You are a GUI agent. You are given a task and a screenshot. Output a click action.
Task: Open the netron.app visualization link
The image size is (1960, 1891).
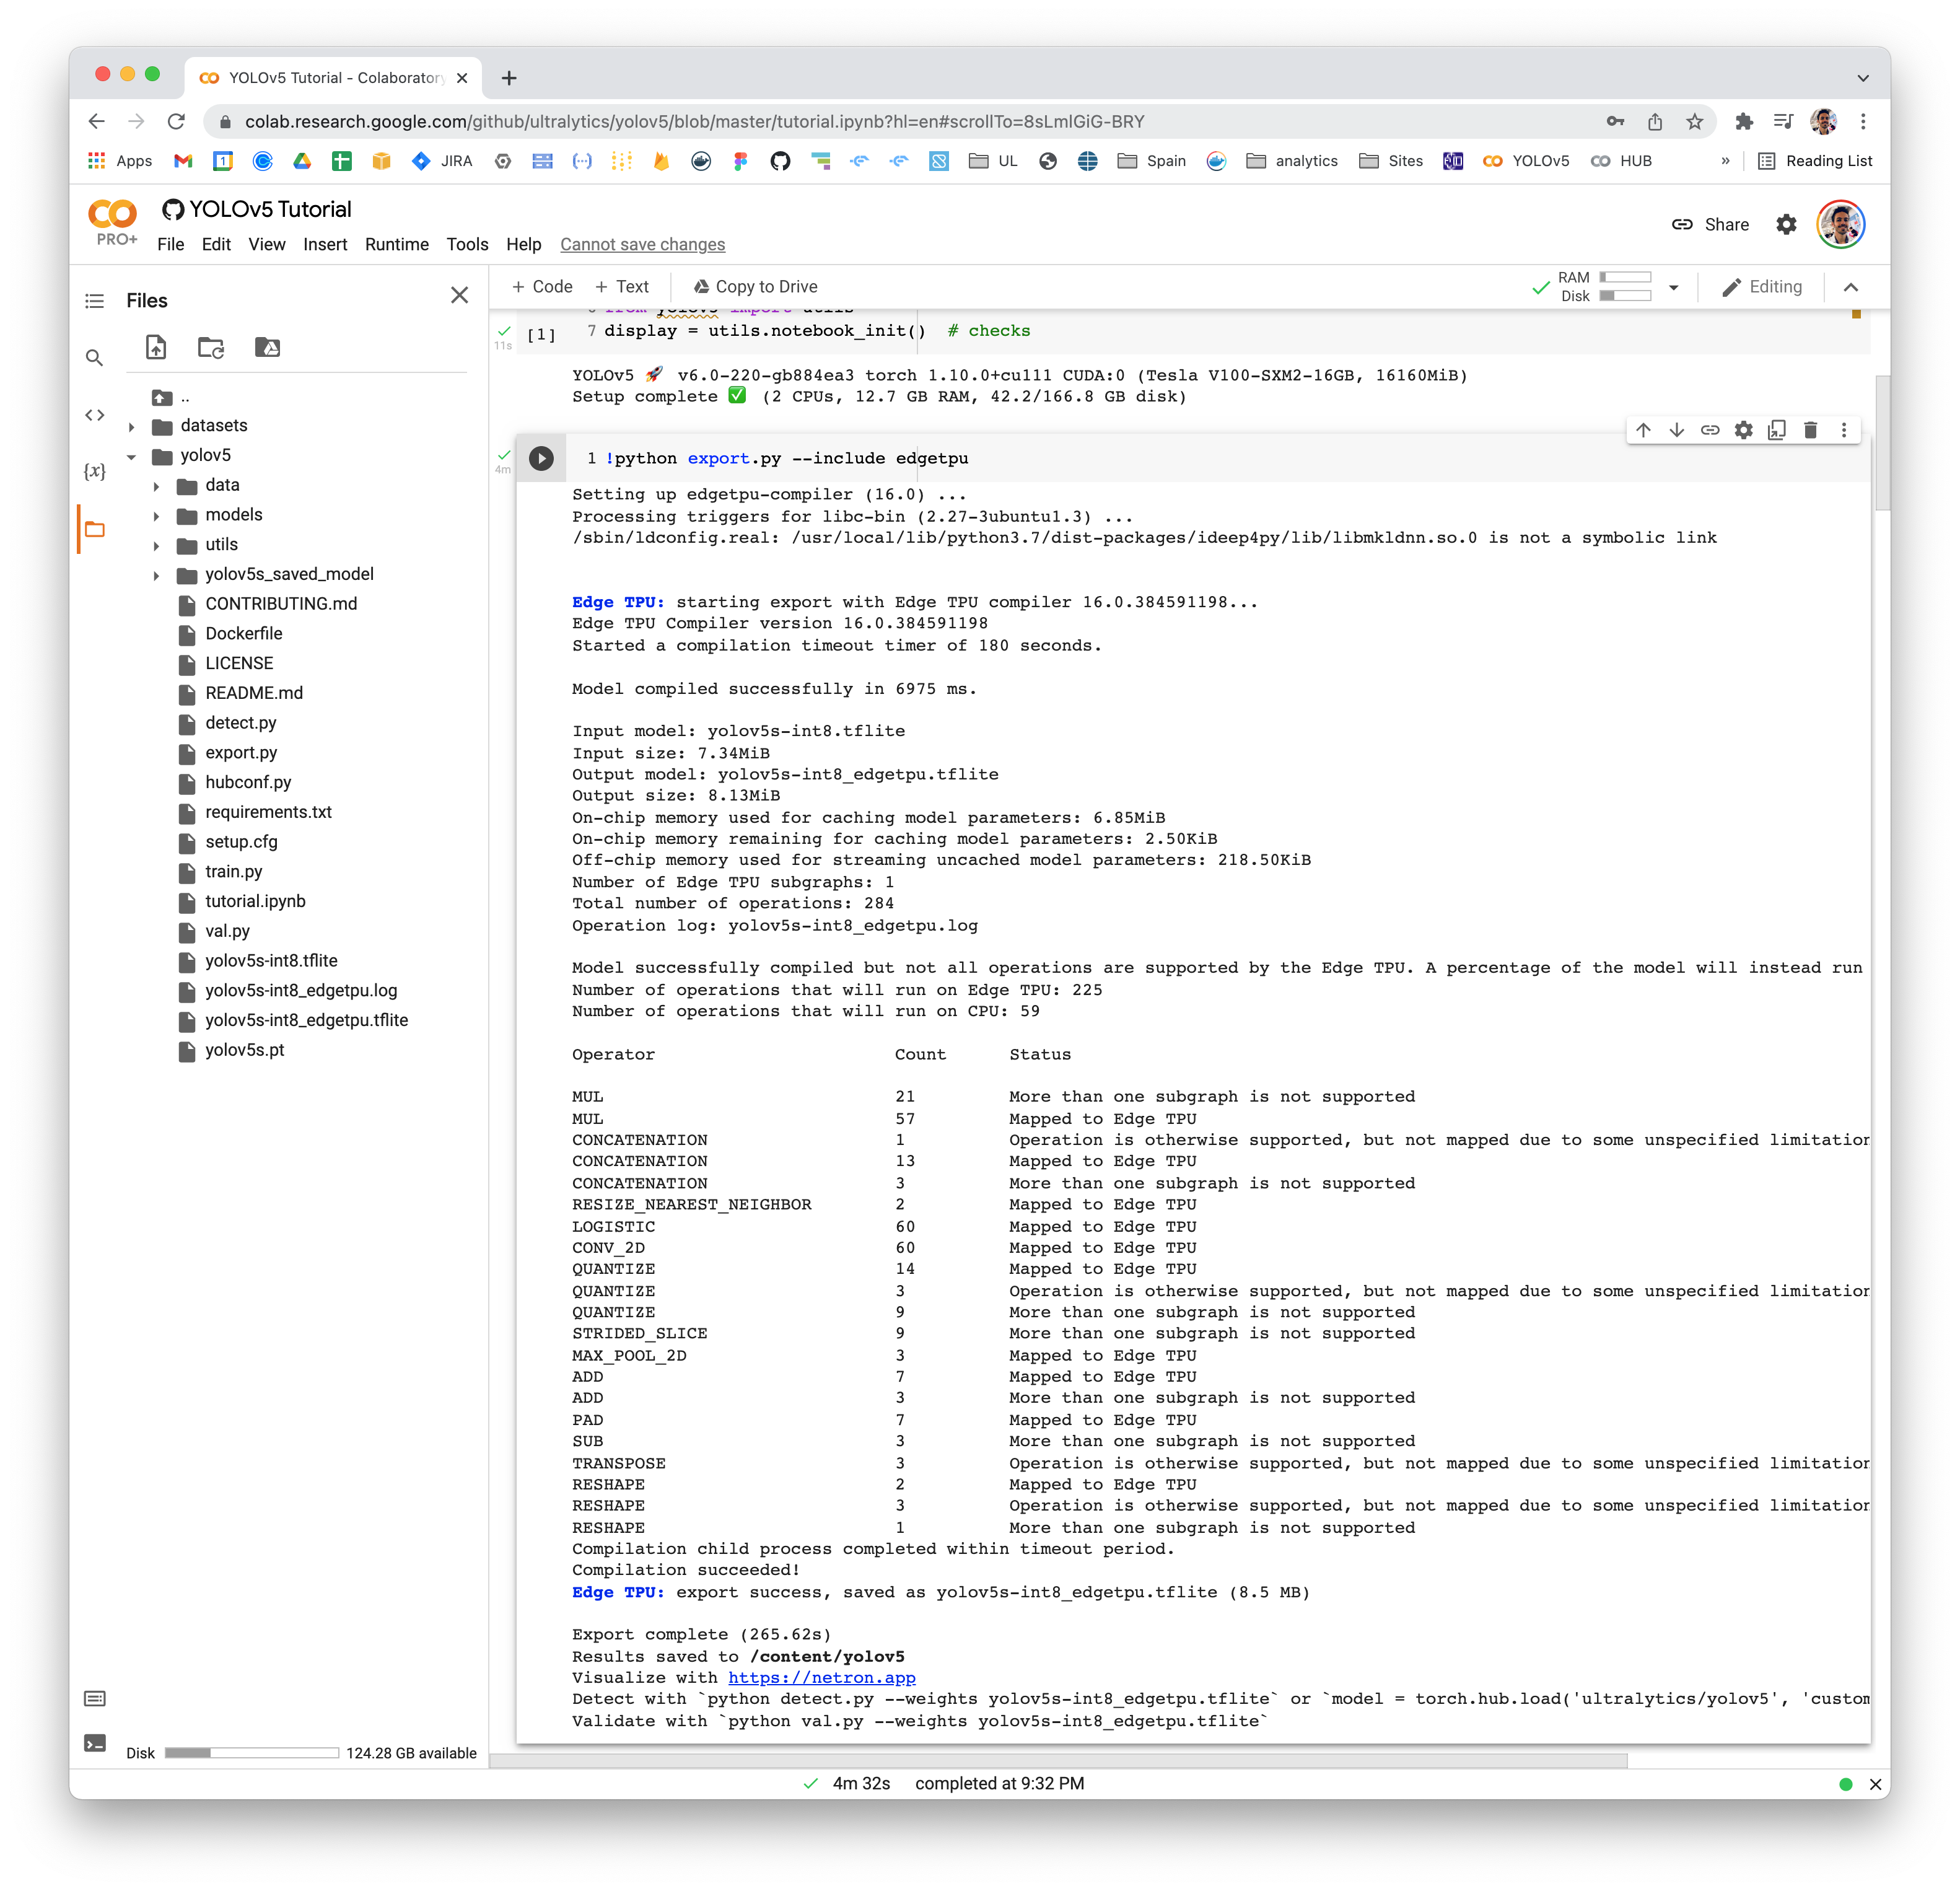tap(822, 1677)
